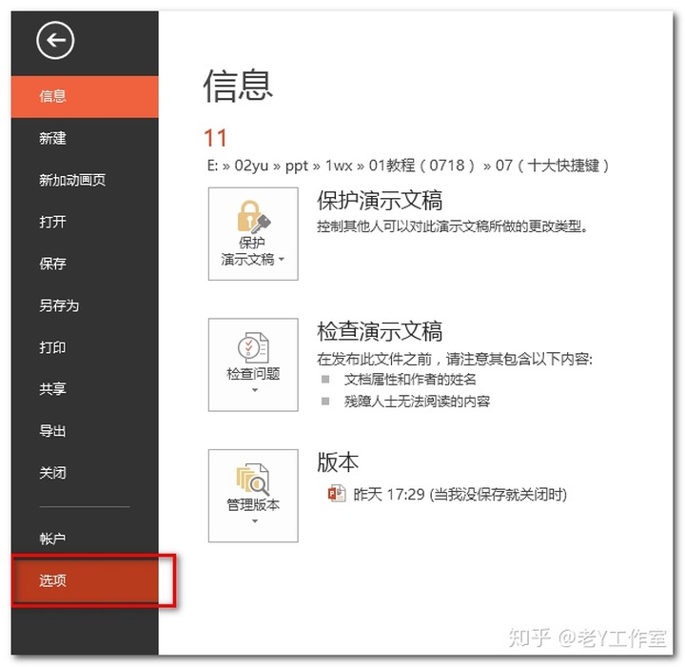The height and width of the screenshot is (667, 685).
Task: Click the 残障人士无法阅读的内容 bullet
Action: coord(417,401)
